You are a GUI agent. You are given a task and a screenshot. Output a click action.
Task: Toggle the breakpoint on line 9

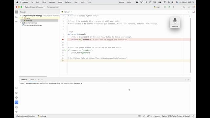63,40
